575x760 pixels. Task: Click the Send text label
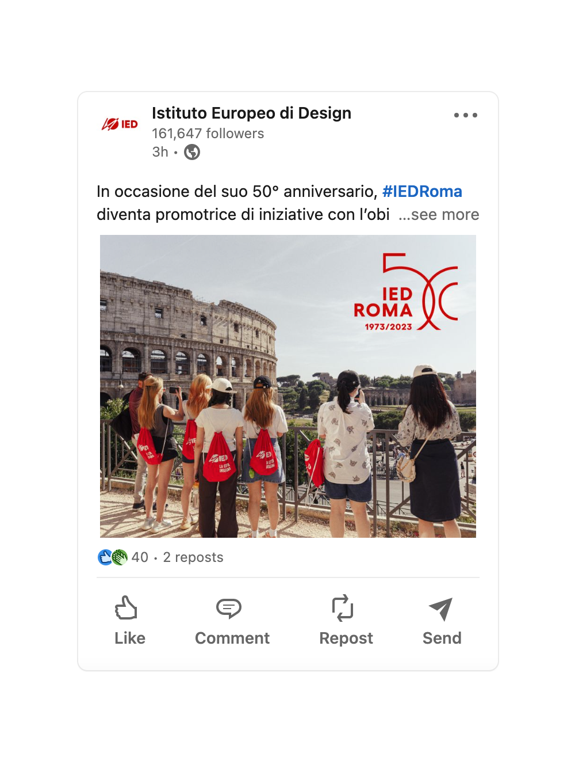pyautogui.click(x=442, y=638)
